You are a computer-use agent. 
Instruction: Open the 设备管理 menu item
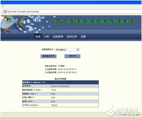[58, 36]
